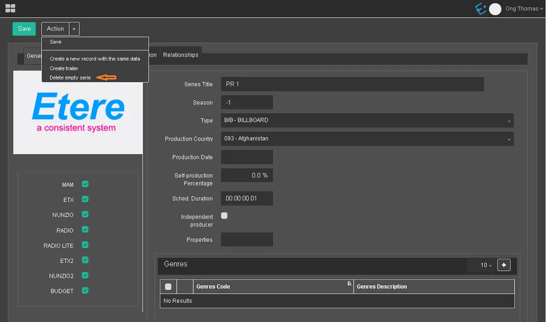Click the Etere series thumbnail image
Image resolution: width=546 pixels, height=322 pixels.
(x=78, y=113)
